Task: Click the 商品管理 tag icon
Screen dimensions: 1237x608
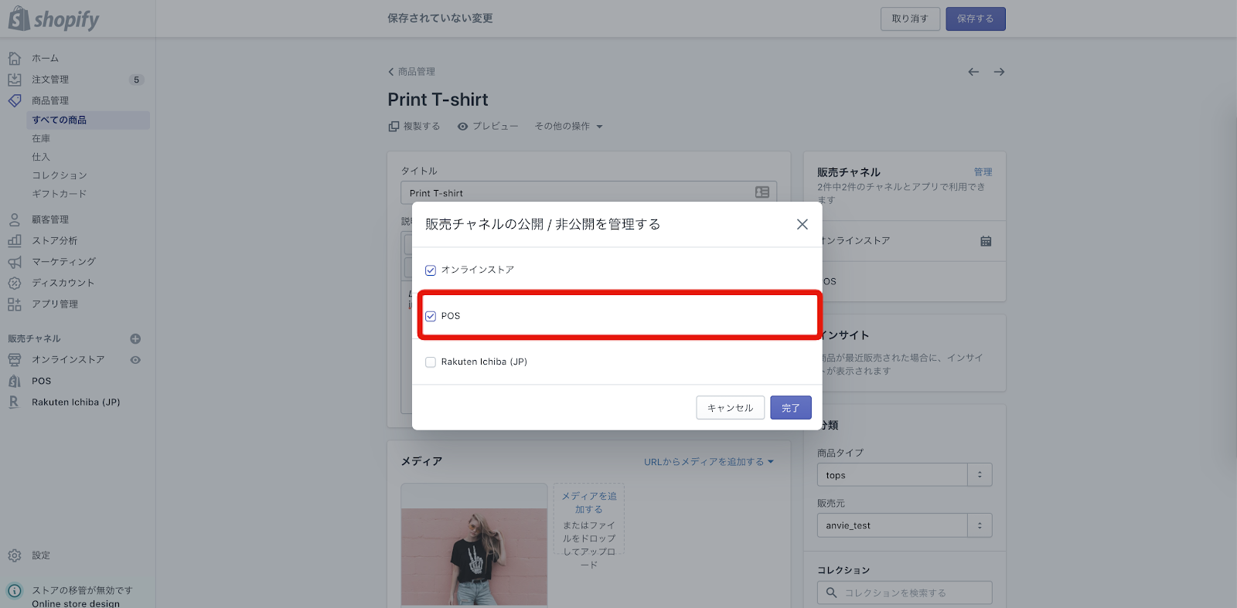Action: (x=15, y=100)
